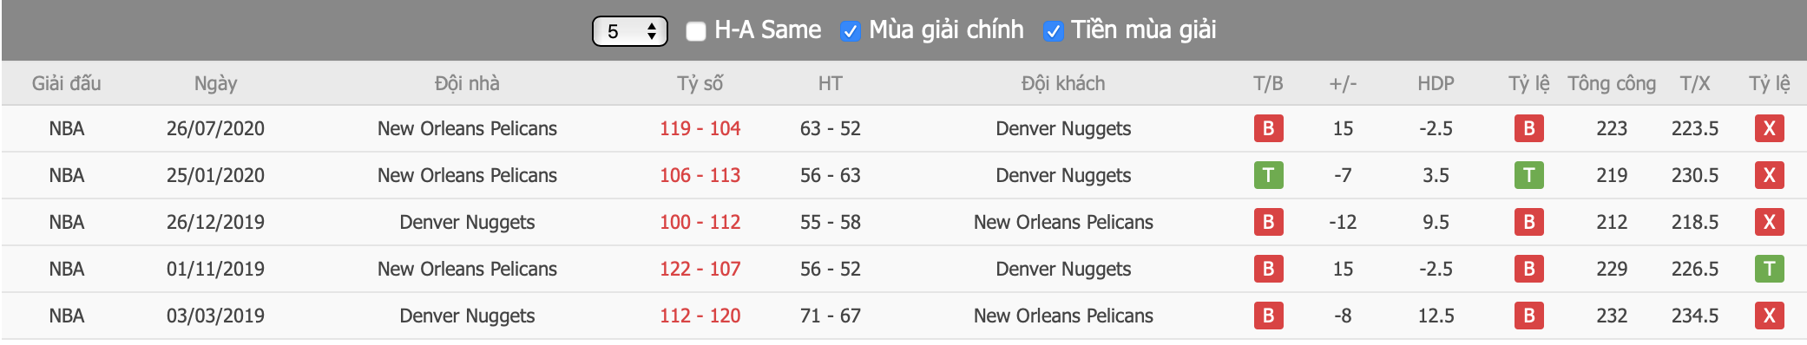Click the stepper arrows on the 5 selector
1807x345 pixels.
click(x=652, y=31)
